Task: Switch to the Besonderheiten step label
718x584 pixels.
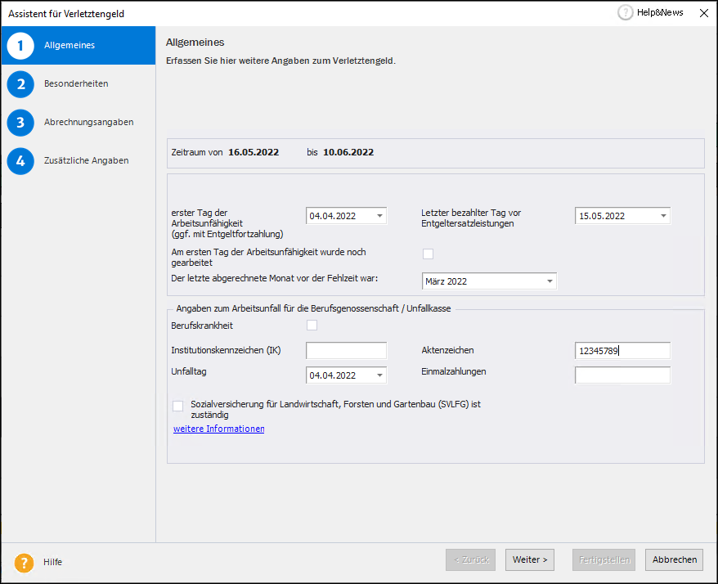Action: click(x=76, y=84)
